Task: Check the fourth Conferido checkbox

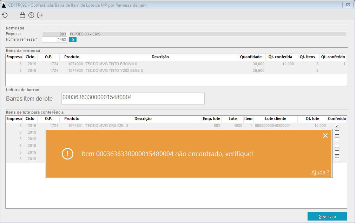Action: click(337, 146)
